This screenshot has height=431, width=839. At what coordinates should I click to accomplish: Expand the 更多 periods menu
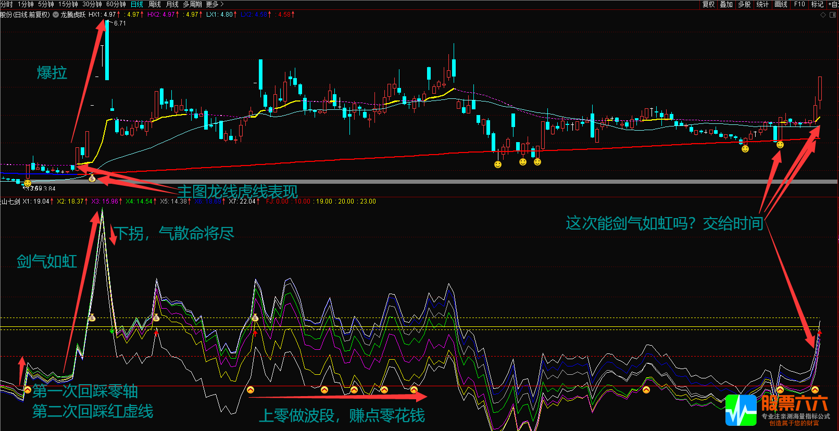(x=215, y=4)
